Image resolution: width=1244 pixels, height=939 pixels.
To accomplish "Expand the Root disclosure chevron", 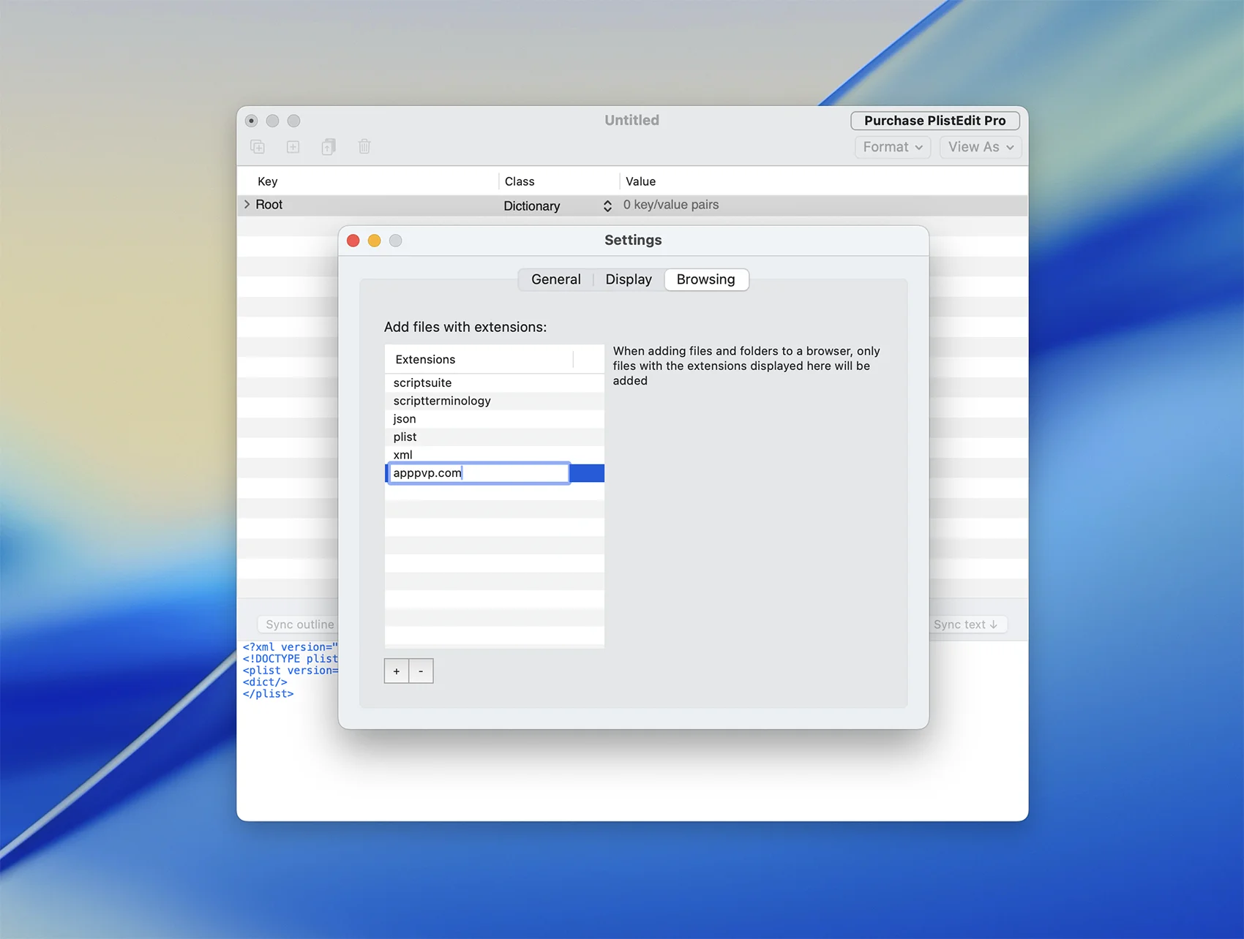I will point(247,205).
